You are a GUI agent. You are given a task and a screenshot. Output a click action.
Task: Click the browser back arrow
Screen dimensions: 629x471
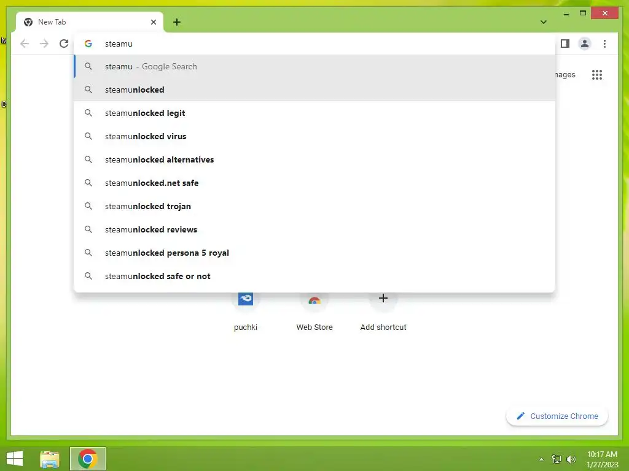25,44
